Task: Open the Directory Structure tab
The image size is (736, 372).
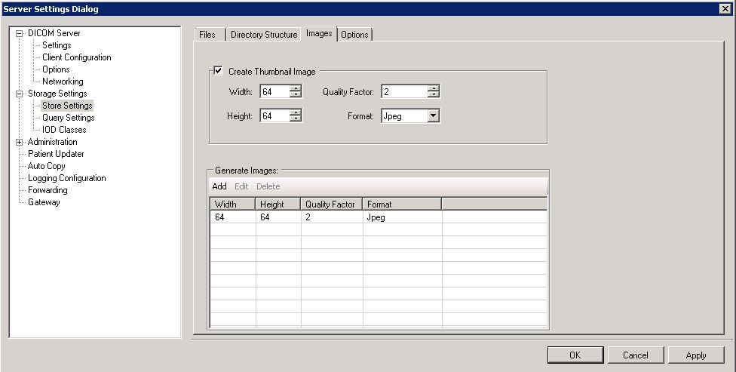Action: (263, 35)
